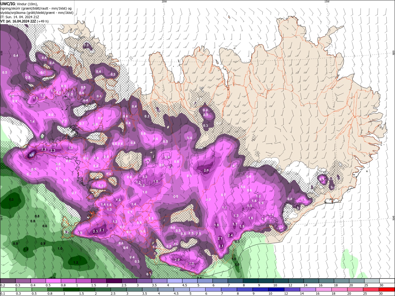The image size is (395, 296).
Task: Click the '2.4' precipitation value on the map
Action: pyautogui.click(x=230, y=235)
